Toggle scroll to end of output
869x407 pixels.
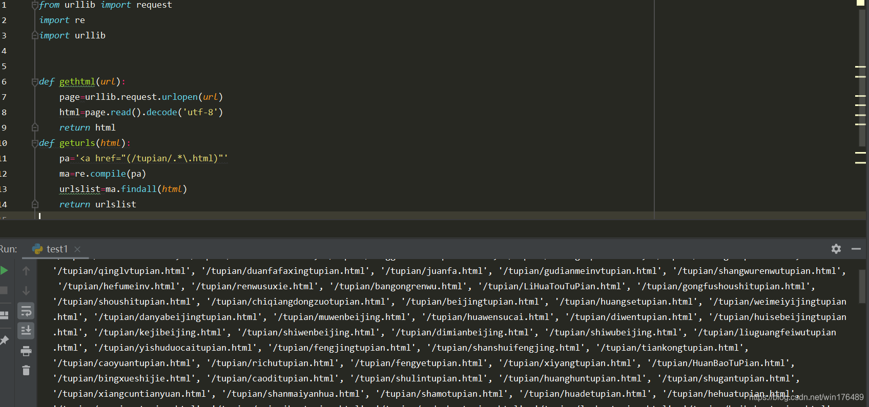click(26, 331)
